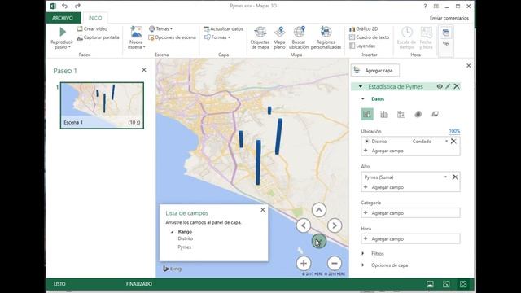Open Regiones personalizadas

click(x=326, y=37)
